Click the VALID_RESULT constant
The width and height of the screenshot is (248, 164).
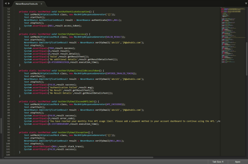[114, 37]
